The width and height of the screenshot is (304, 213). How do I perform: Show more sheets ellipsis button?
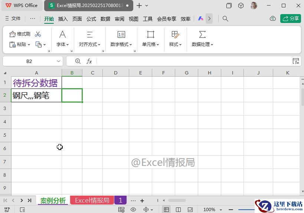(x=133, y=201)
